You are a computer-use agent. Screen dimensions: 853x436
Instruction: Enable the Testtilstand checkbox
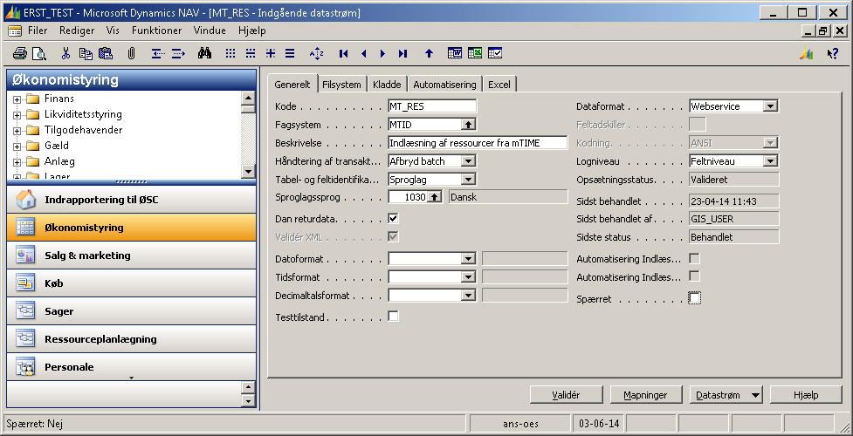click(394, 316)
